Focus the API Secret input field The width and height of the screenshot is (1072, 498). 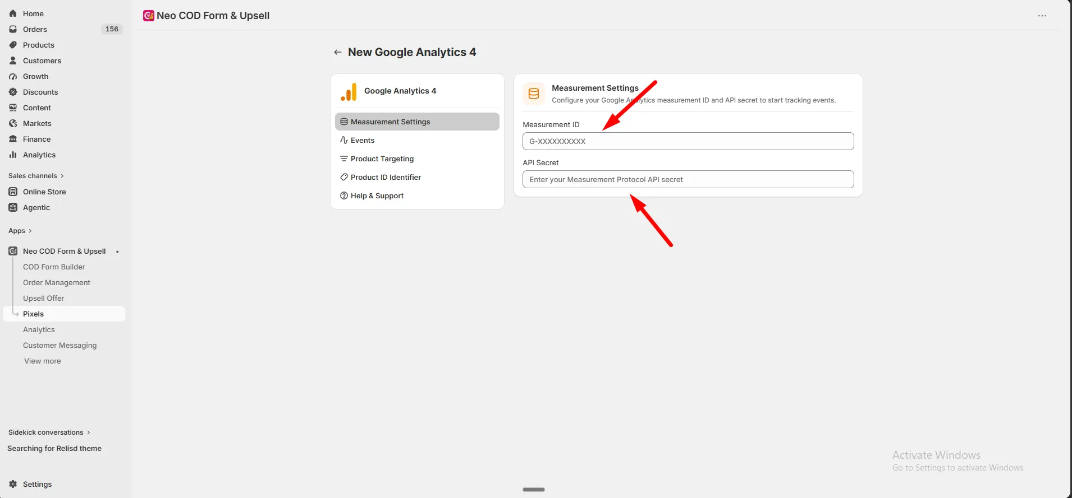coord(688,179)
